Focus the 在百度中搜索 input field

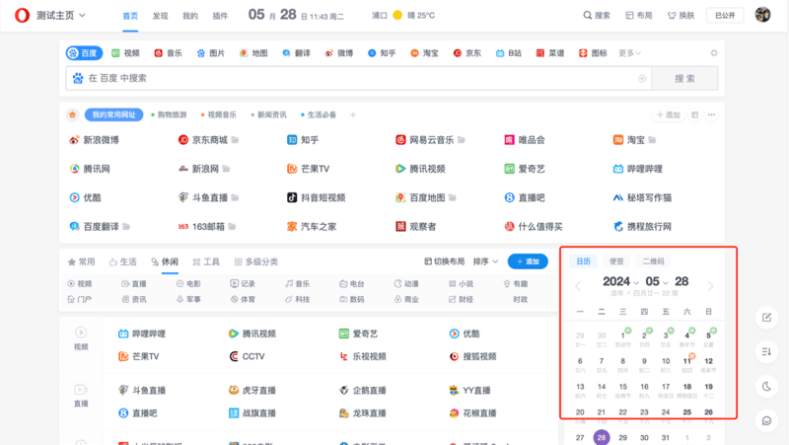point(359,78)
